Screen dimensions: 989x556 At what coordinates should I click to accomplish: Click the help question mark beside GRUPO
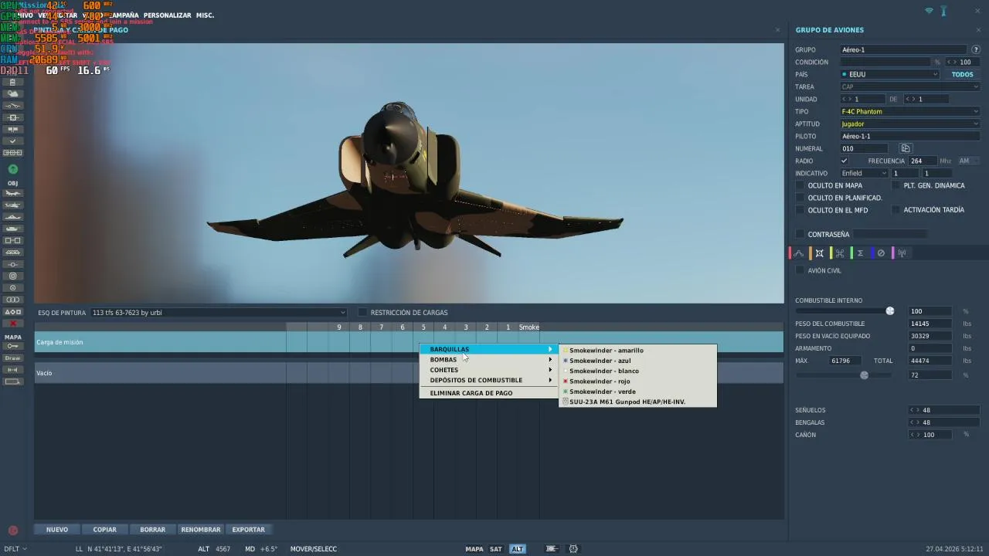coord(976,49)
